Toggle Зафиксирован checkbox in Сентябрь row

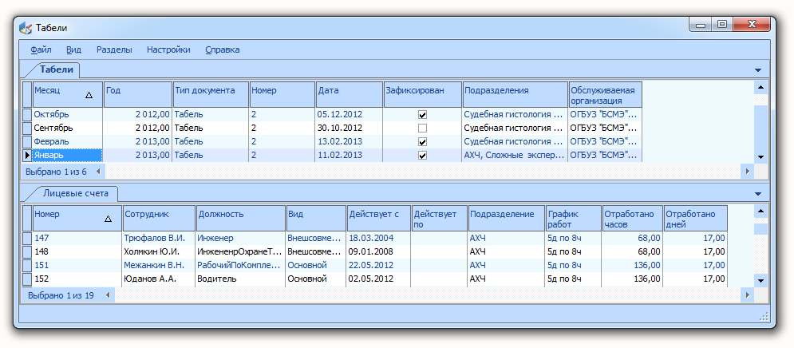pos(422,129)
